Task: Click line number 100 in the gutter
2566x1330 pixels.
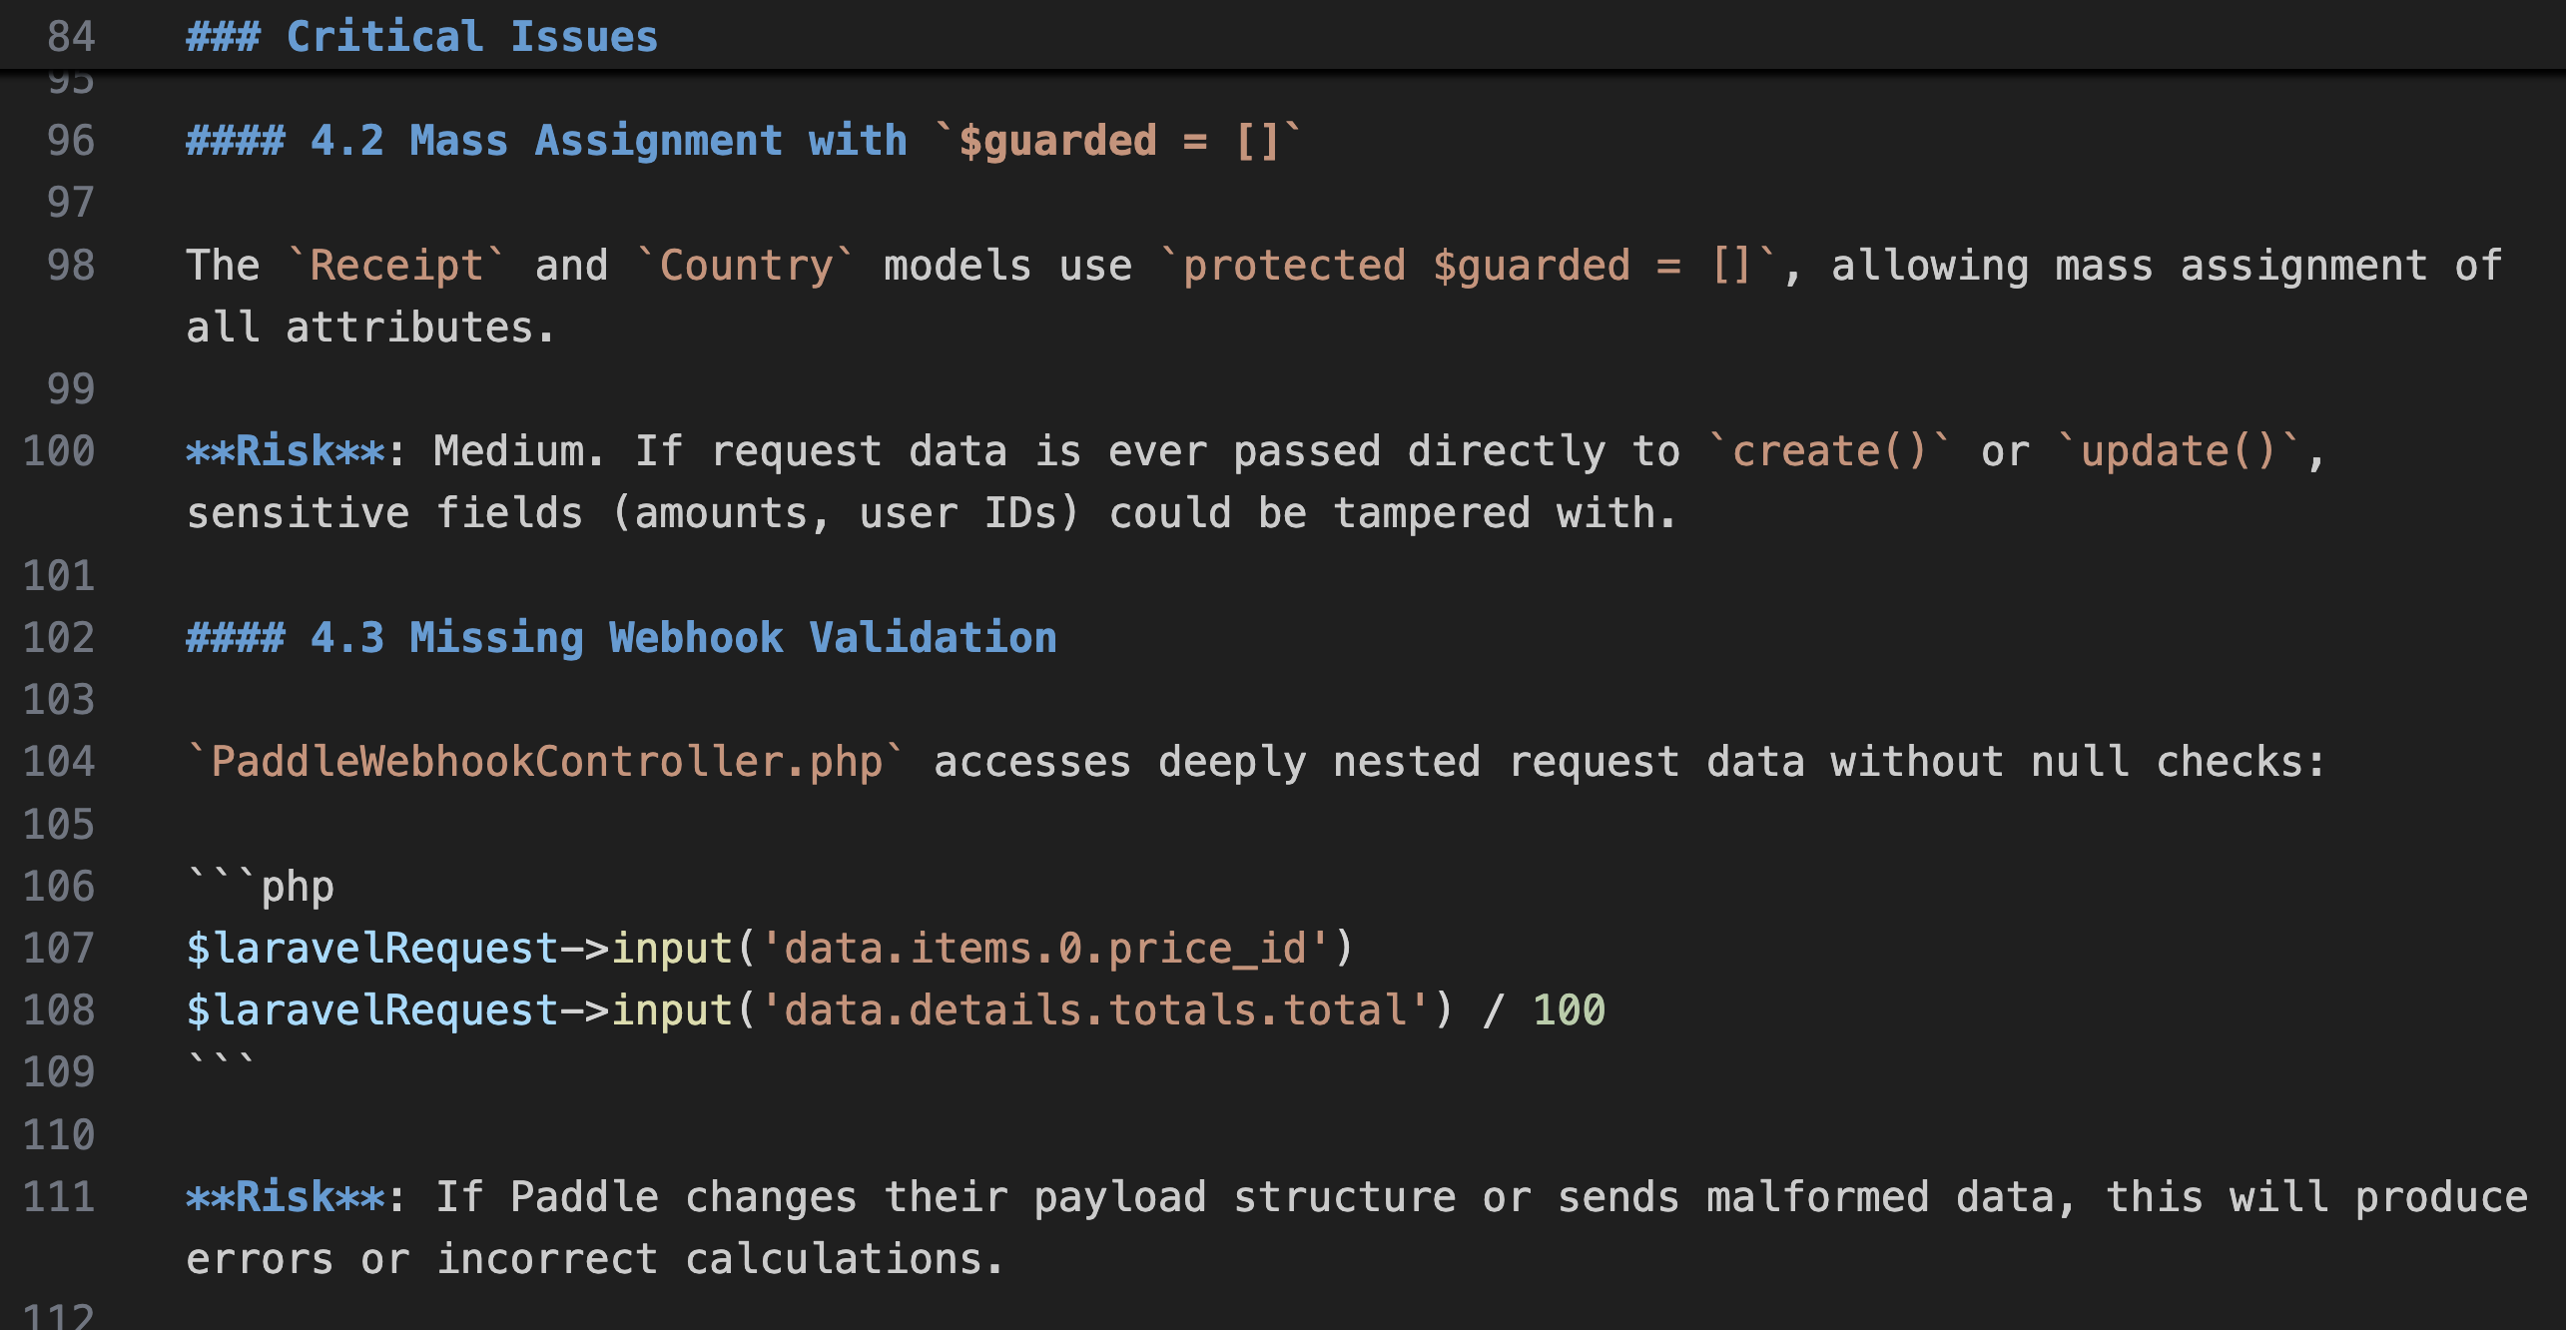Action: click(59, 451)
